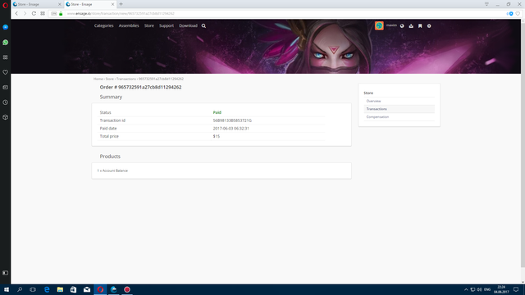Open the user avatar profile
The height and width of the screenshot is (295, 525).
pos(379,25)
